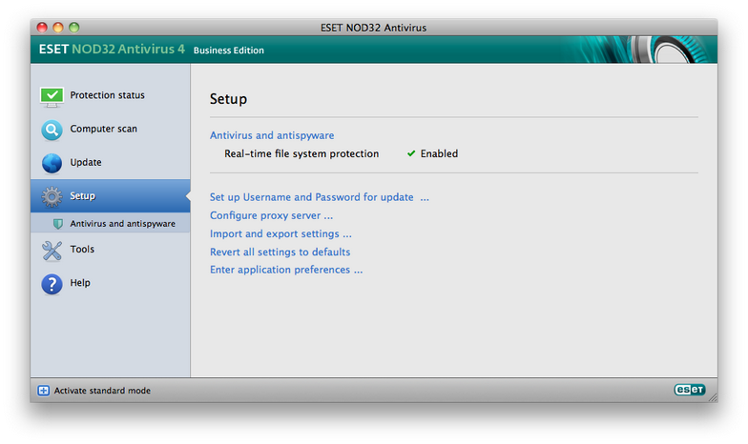The image size is (748, 444).
Task: Open Enter application preferences link
Action: click(286, 271)
